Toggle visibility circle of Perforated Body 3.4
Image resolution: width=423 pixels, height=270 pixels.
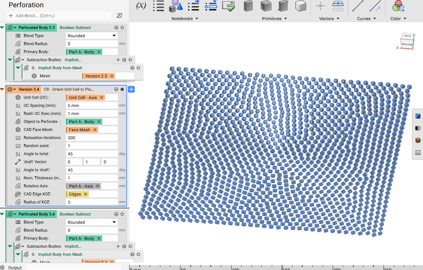tap(122, 214)
